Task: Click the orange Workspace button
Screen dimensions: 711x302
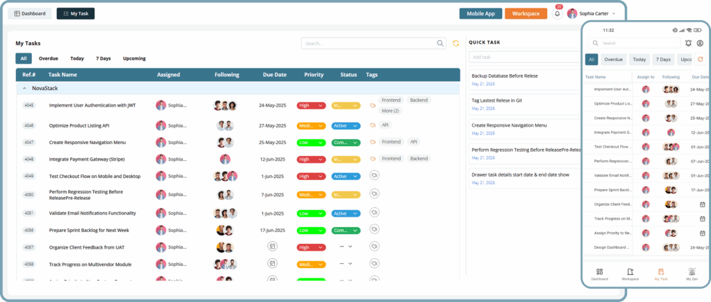Action: click(526, 13)
